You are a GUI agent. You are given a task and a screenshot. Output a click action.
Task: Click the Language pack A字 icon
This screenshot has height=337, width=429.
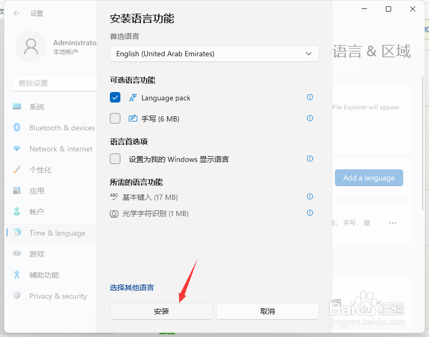[x=133, y=98]
